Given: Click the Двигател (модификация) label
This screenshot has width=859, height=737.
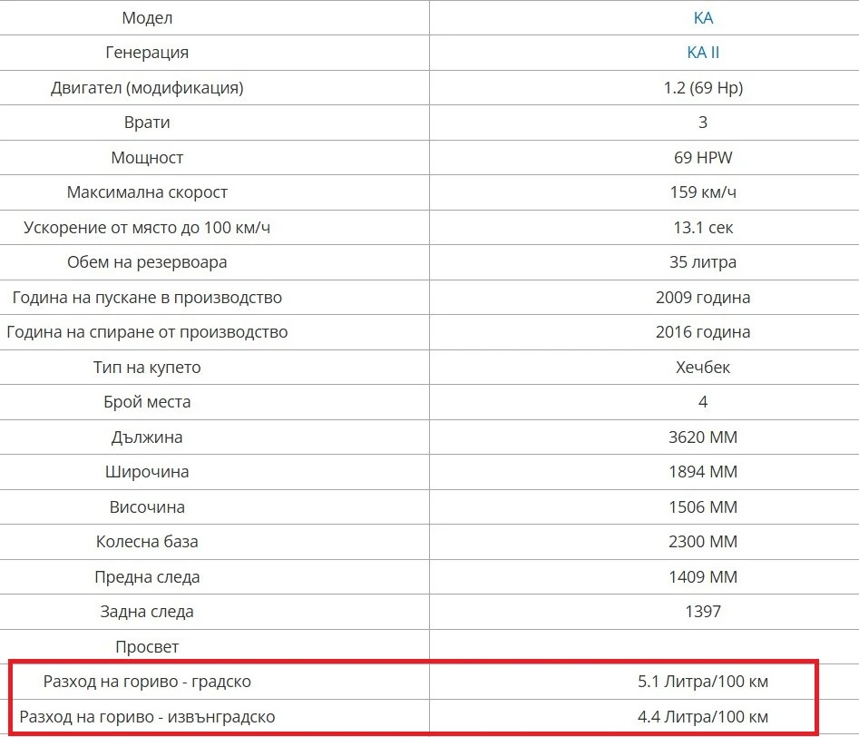Looking at the screenshot, I should click(147, 88).
